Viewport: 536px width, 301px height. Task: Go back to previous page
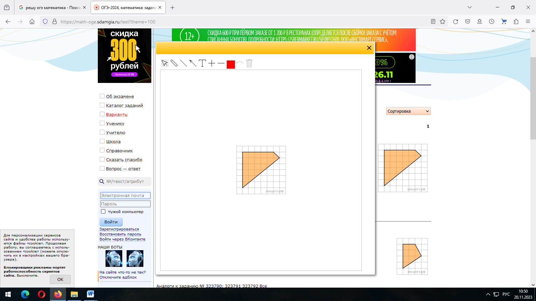click(8, 21)
